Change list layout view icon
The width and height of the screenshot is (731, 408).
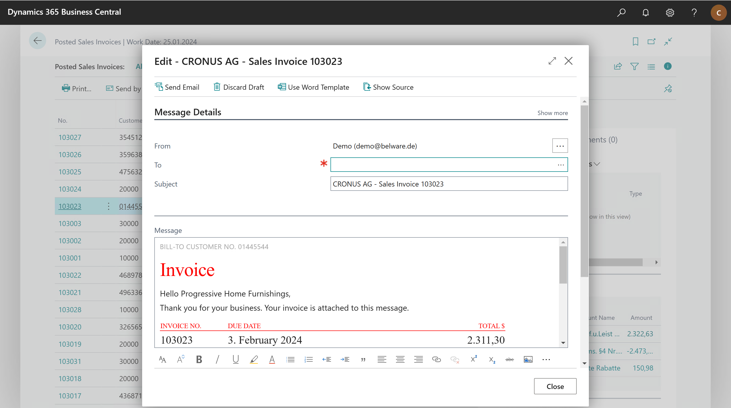click(x=651, y=66)
